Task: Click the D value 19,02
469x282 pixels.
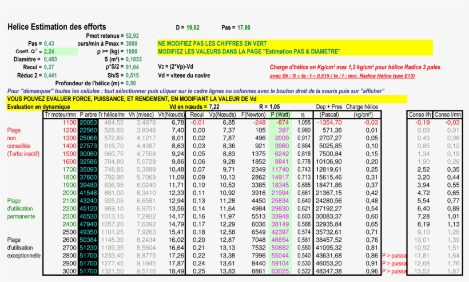Action: click(x=193, y=27)
